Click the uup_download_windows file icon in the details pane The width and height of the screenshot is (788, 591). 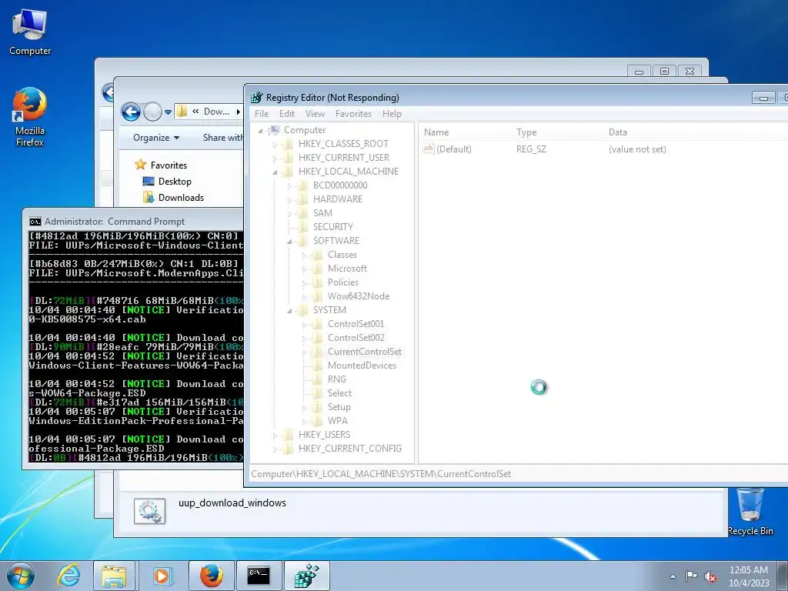click(x=150, y=512)
